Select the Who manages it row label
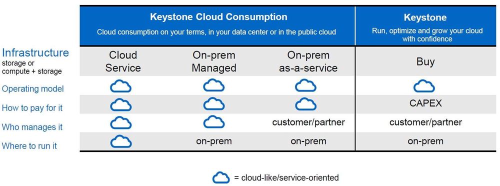This screenshot has height=186, width=500. click(32, 127)
